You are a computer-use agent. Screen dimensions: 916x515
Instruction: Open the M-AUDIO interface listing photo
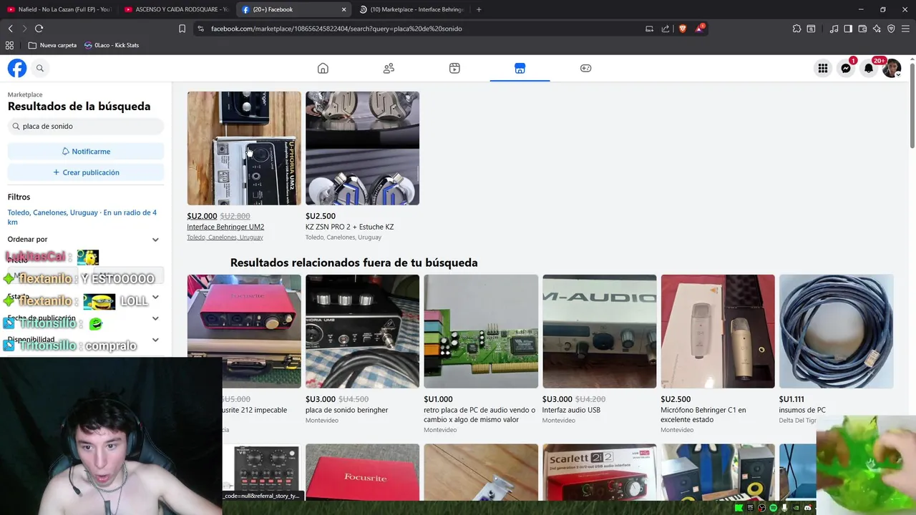click(599, 331)
